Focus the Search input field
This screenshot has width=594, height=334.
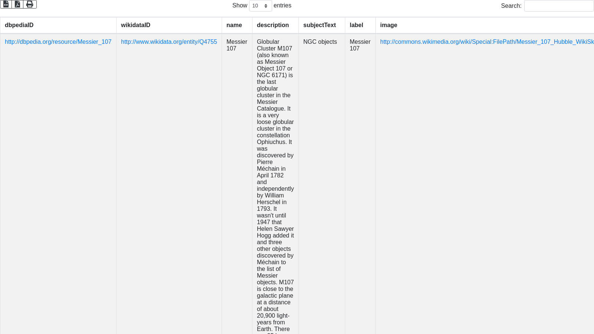coord(559,6)
